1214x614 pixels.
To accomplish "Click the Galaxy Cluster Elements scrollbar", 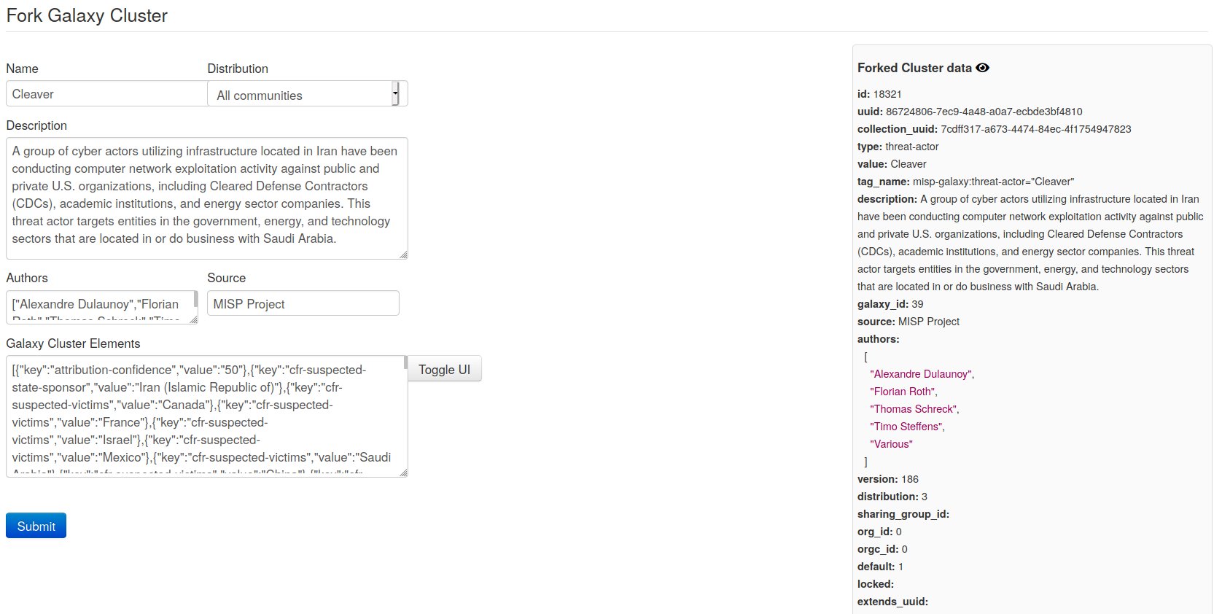I will 405,362.
